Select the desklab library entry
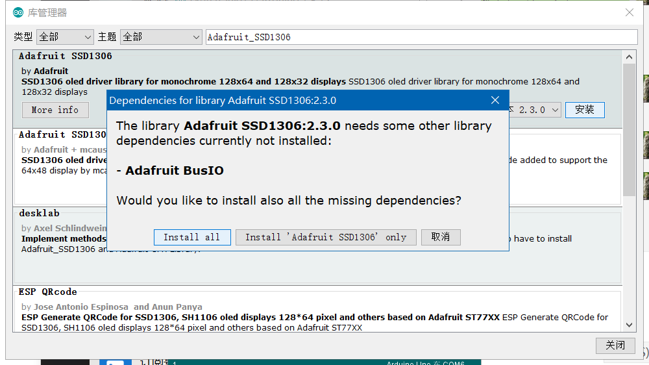 [318, 246]
